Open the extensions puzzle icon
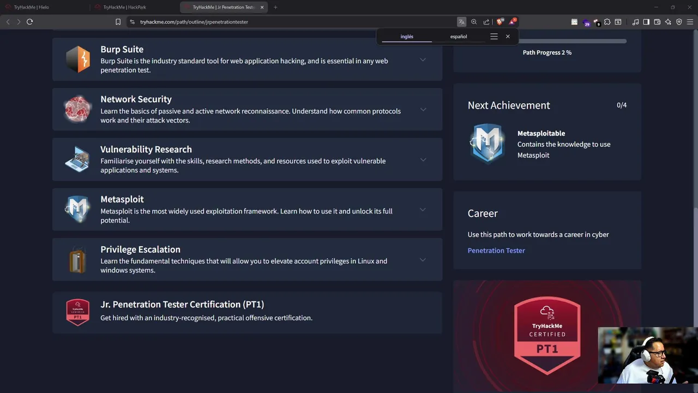 tap(607, 22)
